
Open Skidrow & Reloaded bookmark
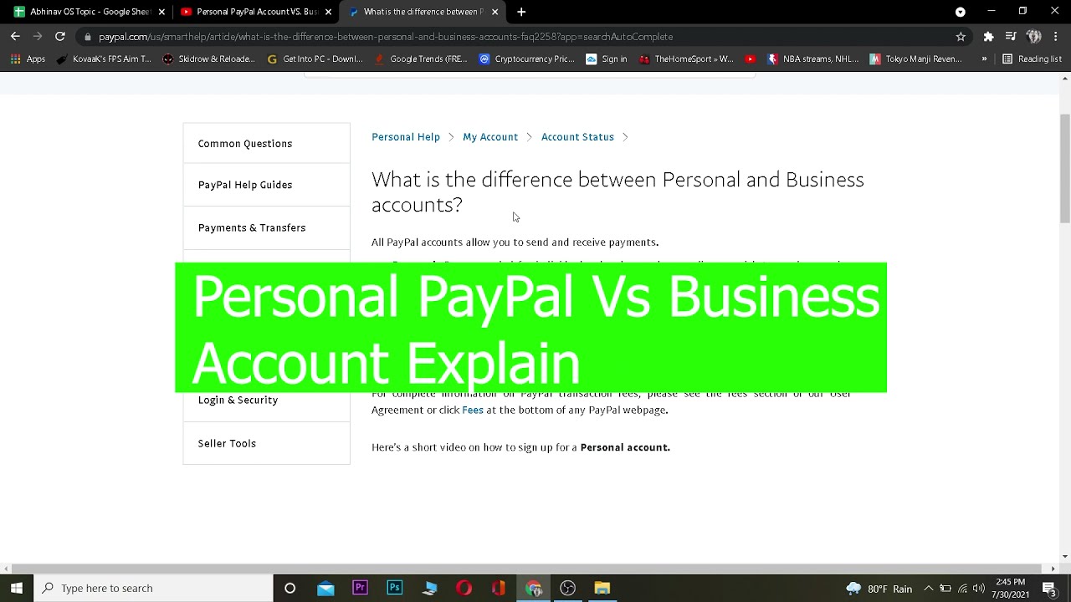click(209, 59)
